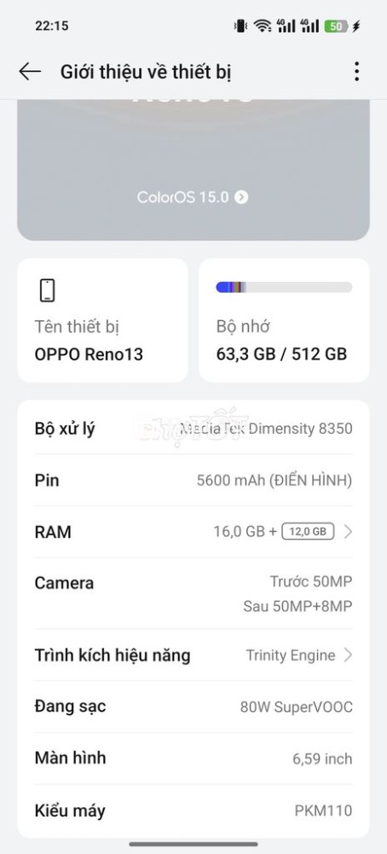Open the Bộ nhớ 63,3 GB card
Screen dimensions: 387x854
(284, 320)
